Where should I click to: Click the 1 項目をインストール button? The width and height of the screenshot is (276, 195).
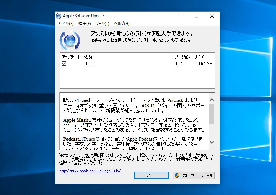pos(194,175)
